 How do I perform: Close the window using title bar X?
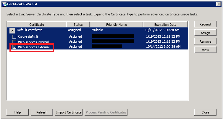(218, 4)
